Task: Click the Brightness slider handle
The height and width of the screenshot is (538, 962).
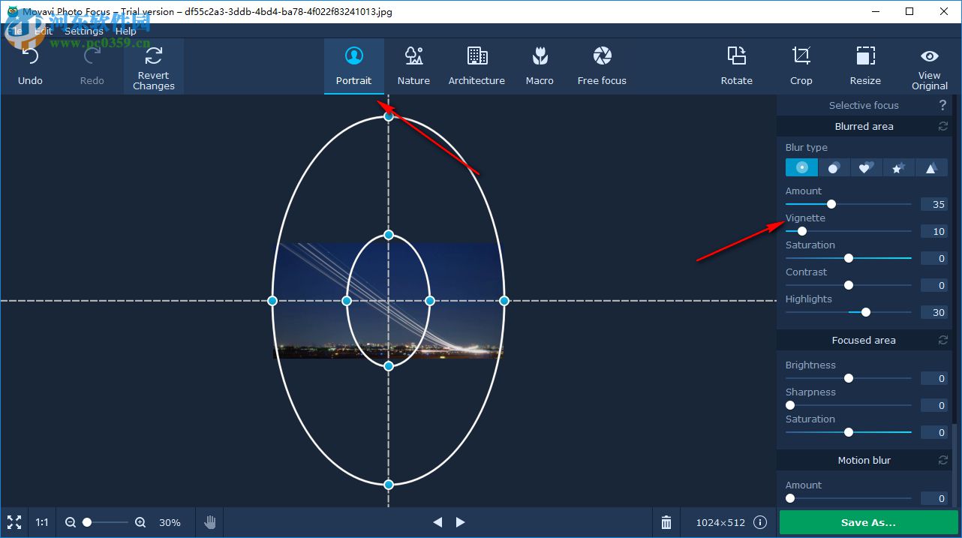Action: tap(849, 378)
